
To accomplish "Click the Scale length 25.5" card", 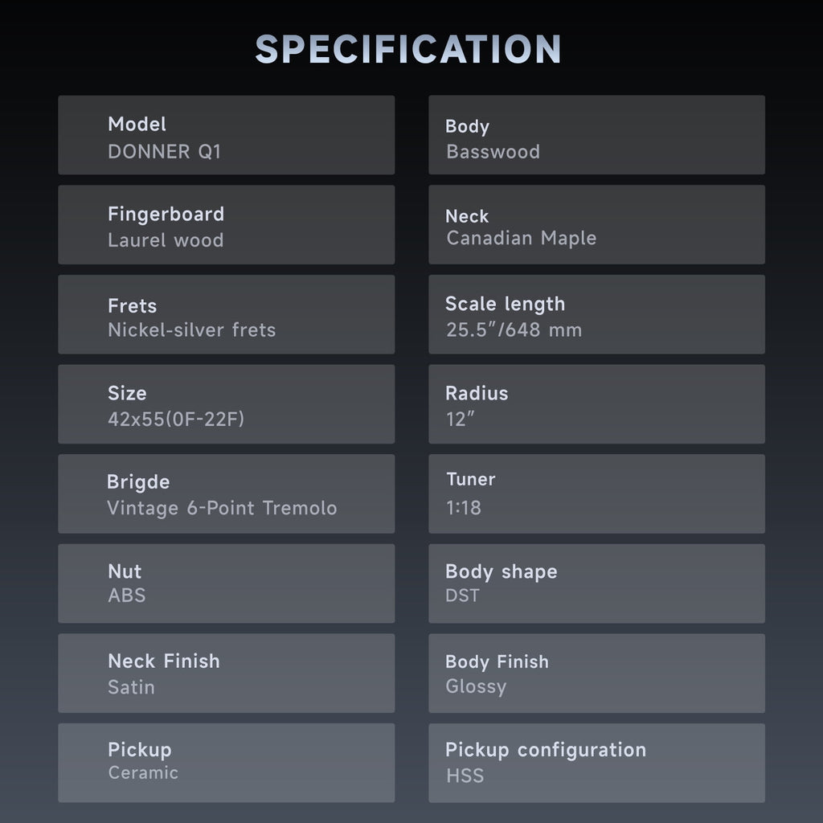I will tap(597, 314).
